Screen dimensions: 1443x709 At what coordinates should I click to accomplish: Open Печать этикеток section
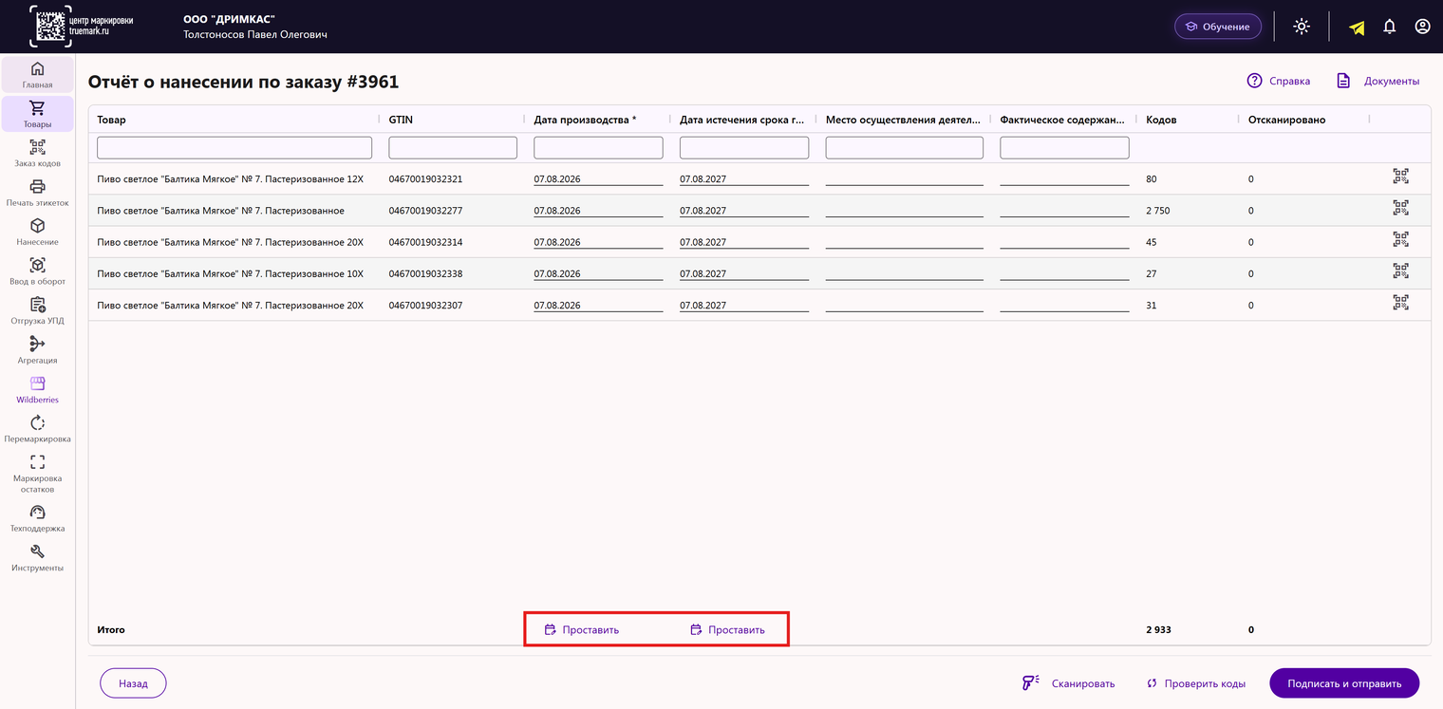pos(37,193)
